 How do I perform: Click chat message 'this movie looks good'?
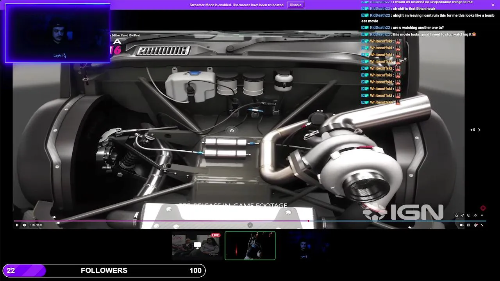pos(434,34)
